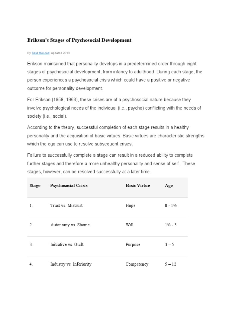Click the Industry vs. Inferiority cell
Viewport: 232px width, 309px height.
71,264
